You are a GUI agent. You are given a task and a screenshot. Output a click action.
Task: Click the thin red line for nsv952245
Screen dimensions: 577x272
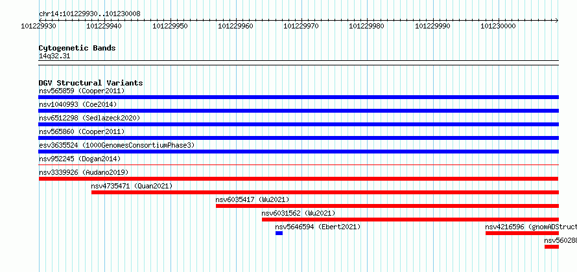pyautogui.click(x=298, y=165)
